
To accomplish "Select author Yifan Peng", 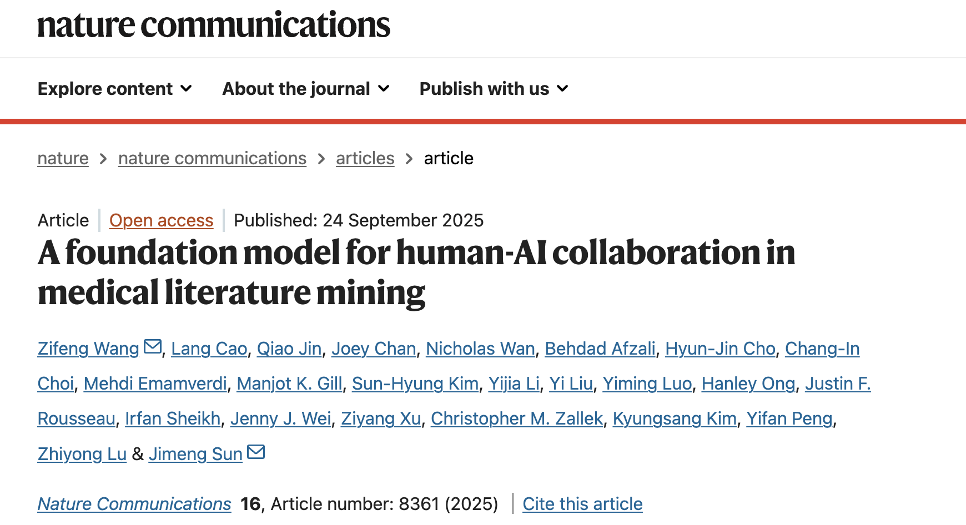I will [790, 418].
